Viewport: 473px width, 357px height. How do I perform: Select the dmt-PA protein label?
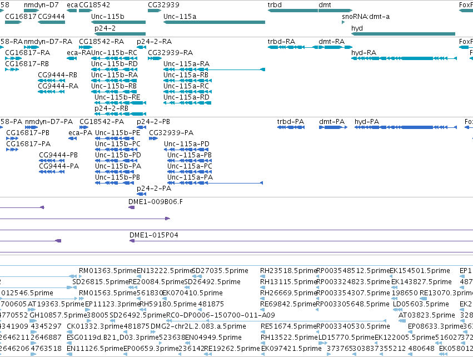(332, 122)
